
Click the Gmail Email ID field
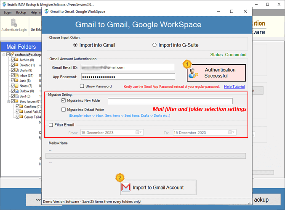tap(128, 67)
